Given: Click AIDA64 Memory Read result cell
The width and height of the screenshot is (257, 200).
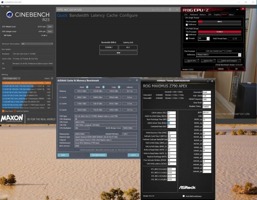Looking at the screenshot, I should pyautogui.click(x=82, y=91).
